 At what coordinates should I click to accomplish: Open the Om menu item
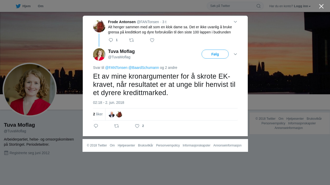40,6
